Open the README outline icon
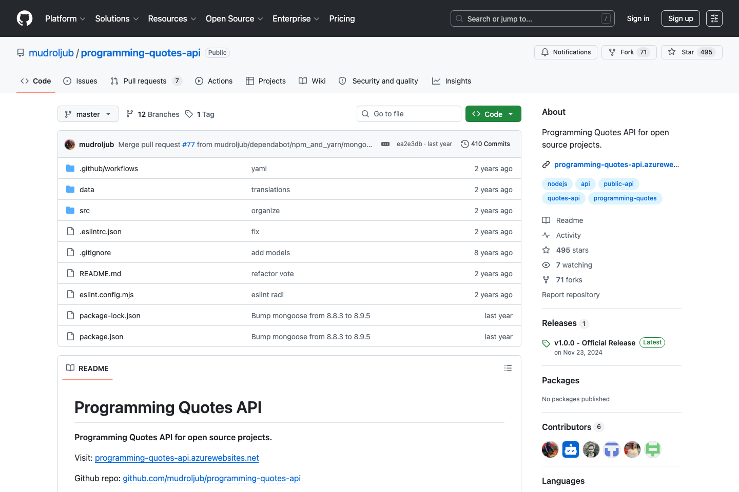Viewport: 739px width, 492px height. [508, 368]
